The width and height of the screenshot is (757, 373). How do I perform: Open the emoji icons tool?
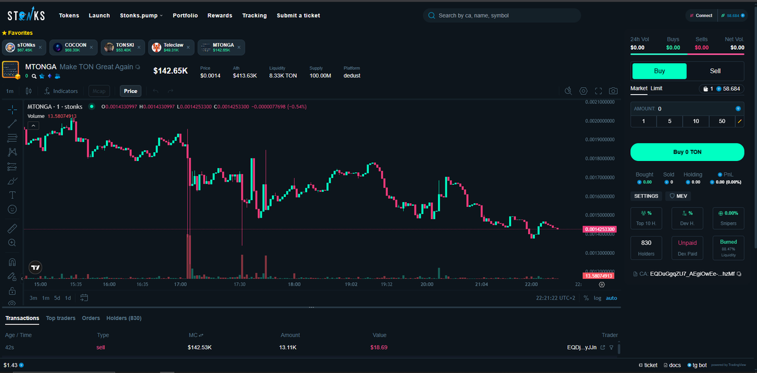pos(12,208)
